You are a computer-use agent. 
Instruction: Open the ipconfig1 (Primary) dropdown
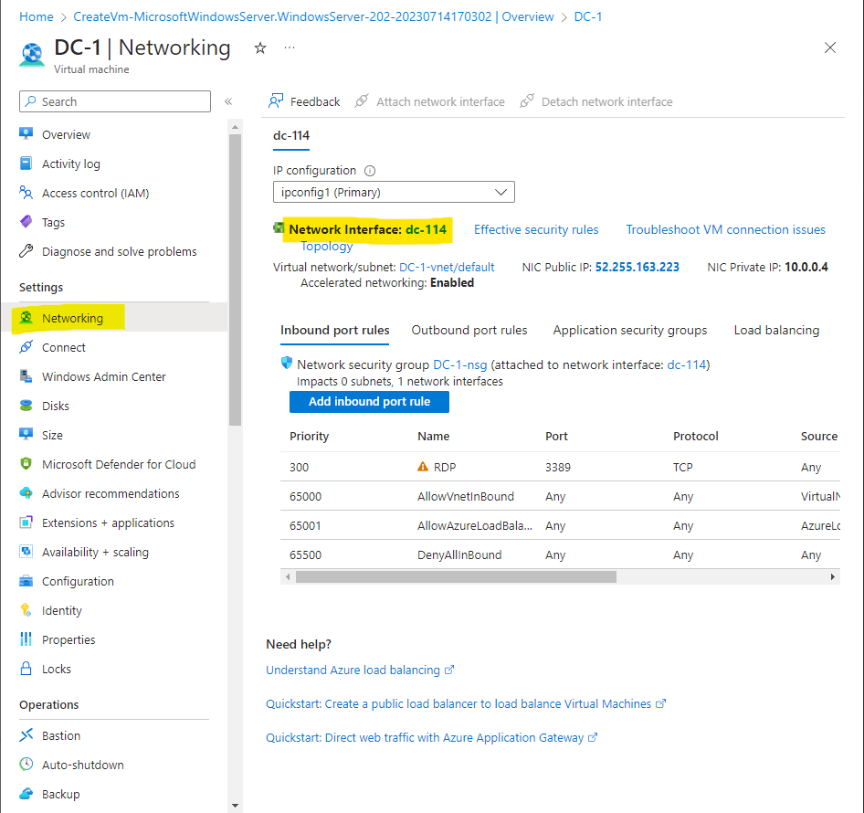coord(394,192)
